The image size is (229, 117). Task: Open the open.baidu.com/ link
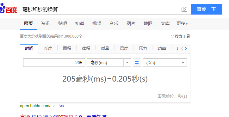[35, 106]
